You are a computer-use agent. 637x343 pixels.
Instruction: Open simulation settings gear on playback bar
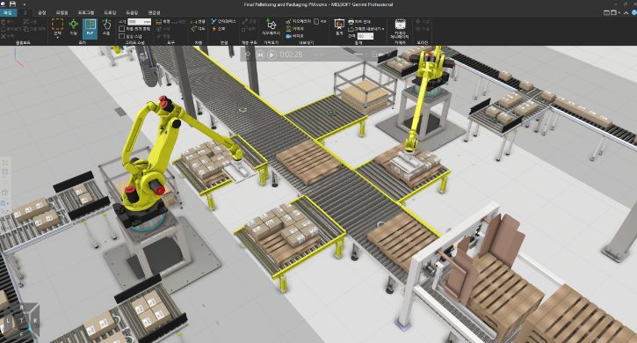248,55
